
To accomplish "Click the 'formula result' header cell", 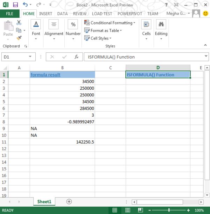I will [62, 74].
